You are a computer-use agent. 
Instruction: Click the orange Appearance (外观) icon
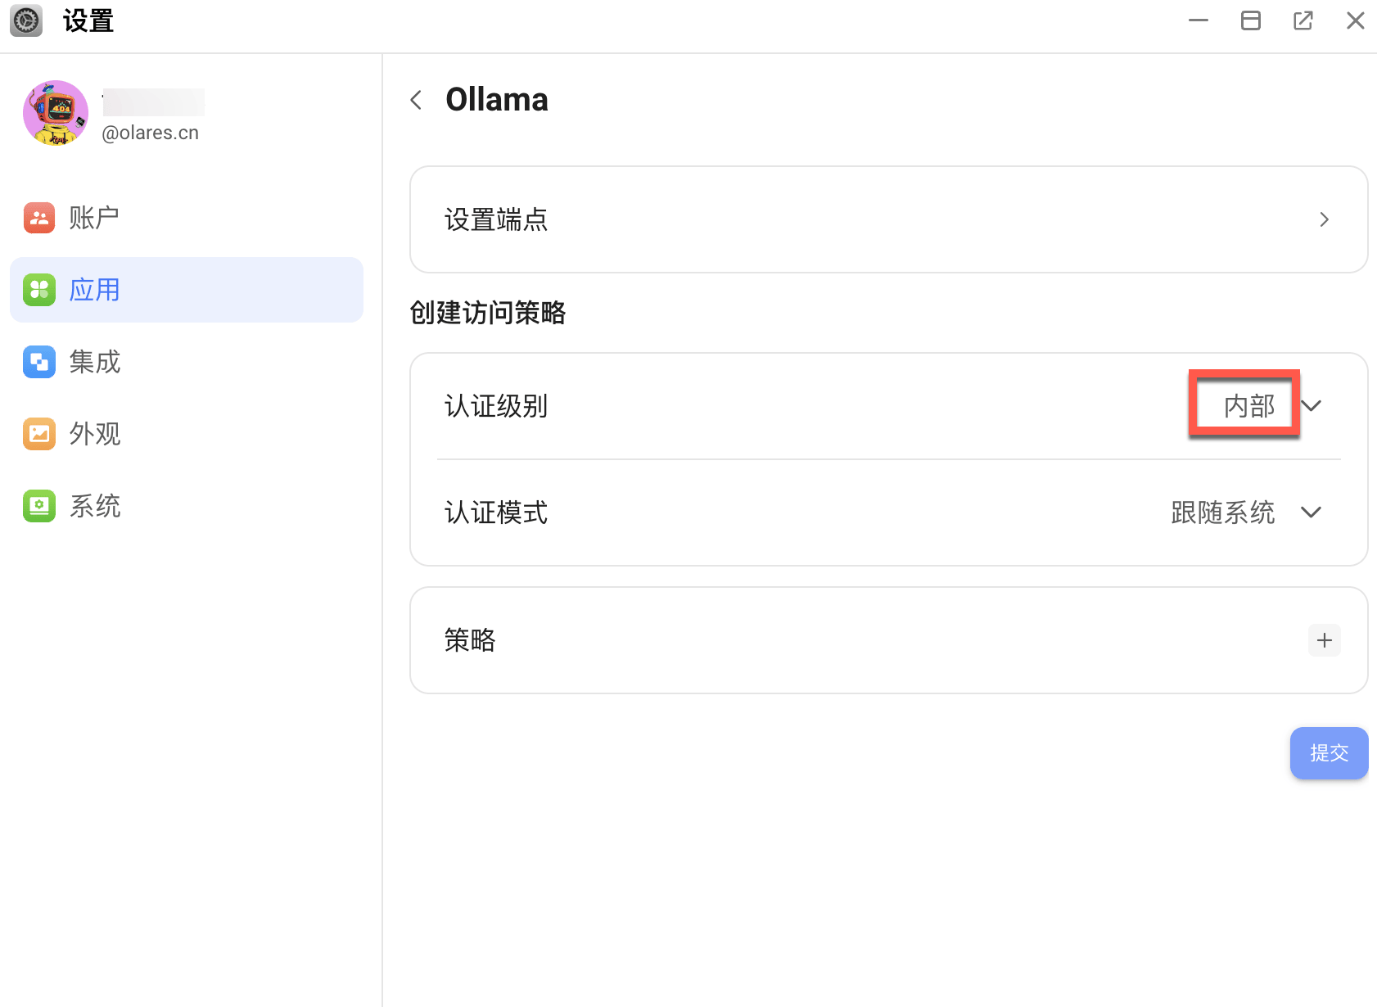(x=39, y=434)
